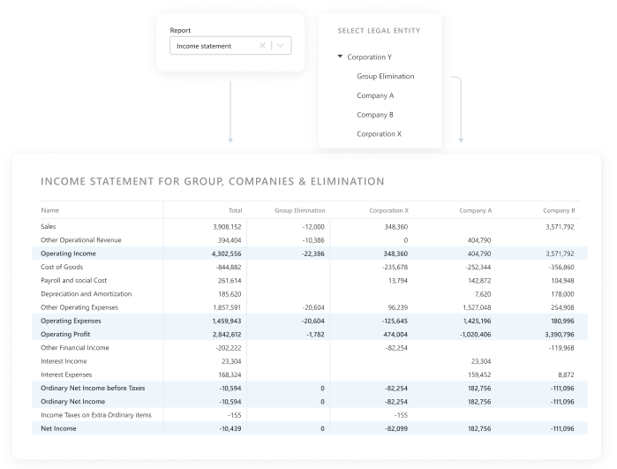Screen dimensions: 617x469
Task: Select Other Operating Expenses row label
Action: (x=79, y=307)
